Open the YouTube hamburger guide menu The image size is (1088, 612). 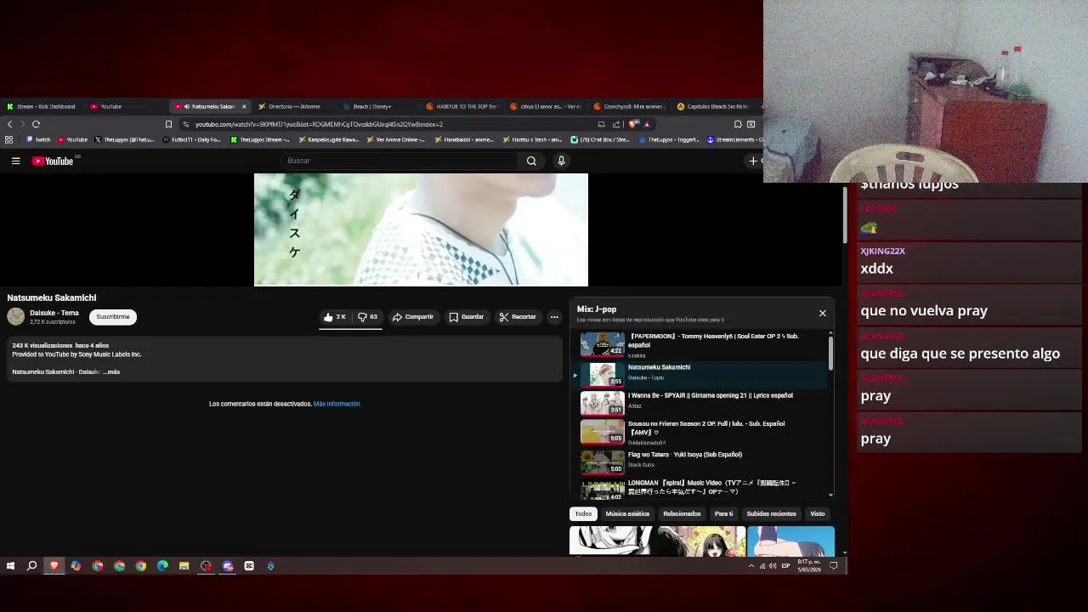point(15,161)
